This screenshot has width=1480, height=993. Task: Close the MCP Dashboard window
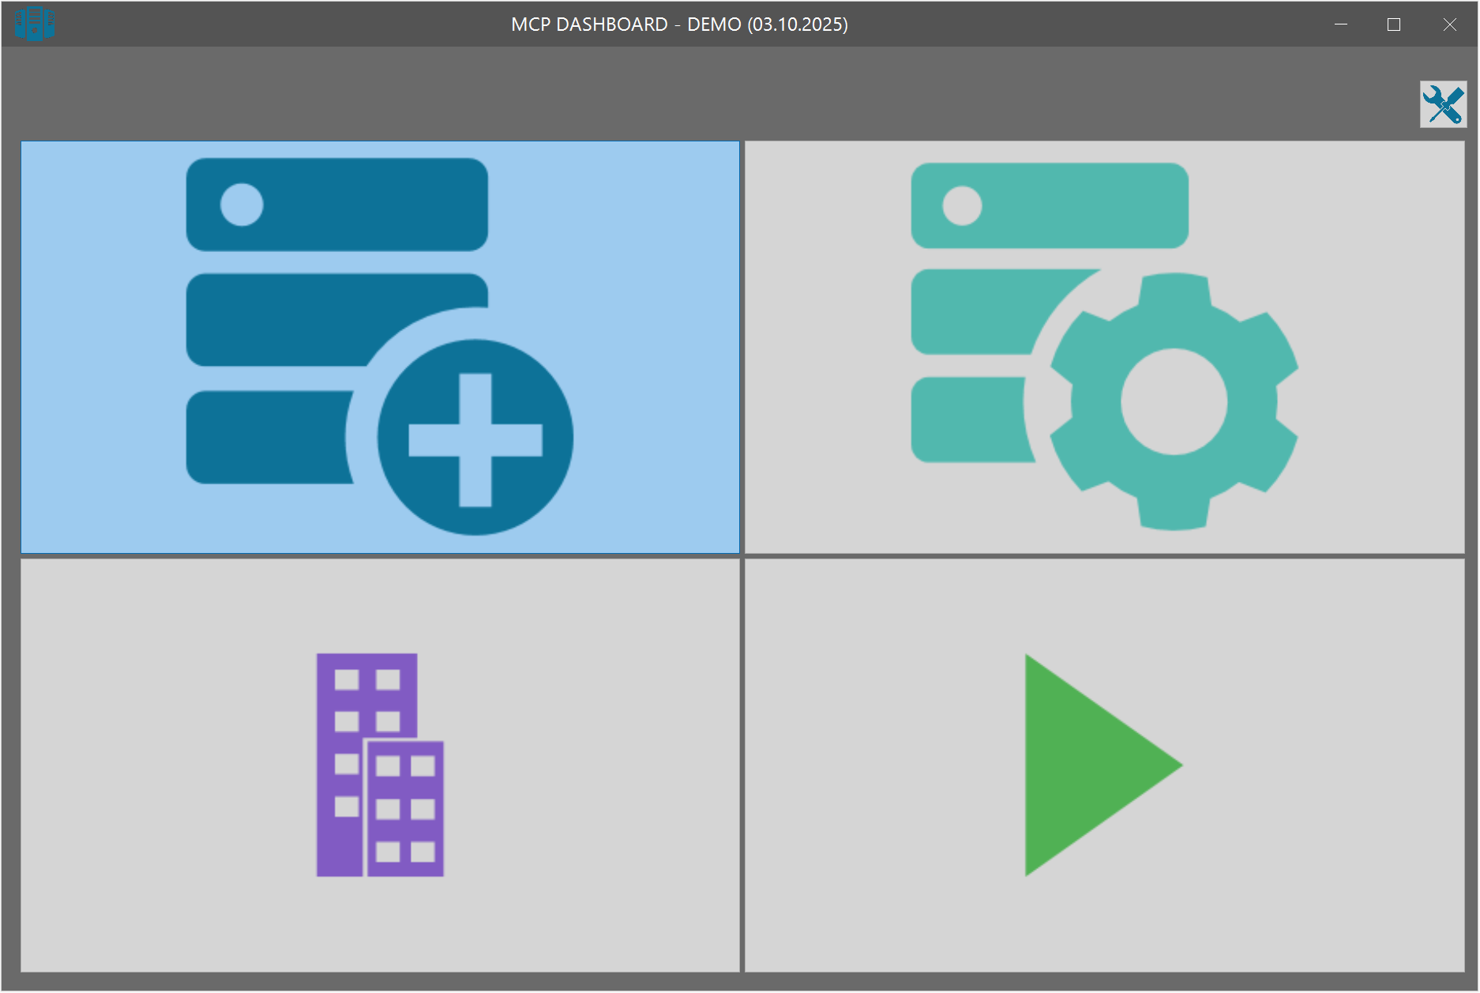[x=1449, y=24]
